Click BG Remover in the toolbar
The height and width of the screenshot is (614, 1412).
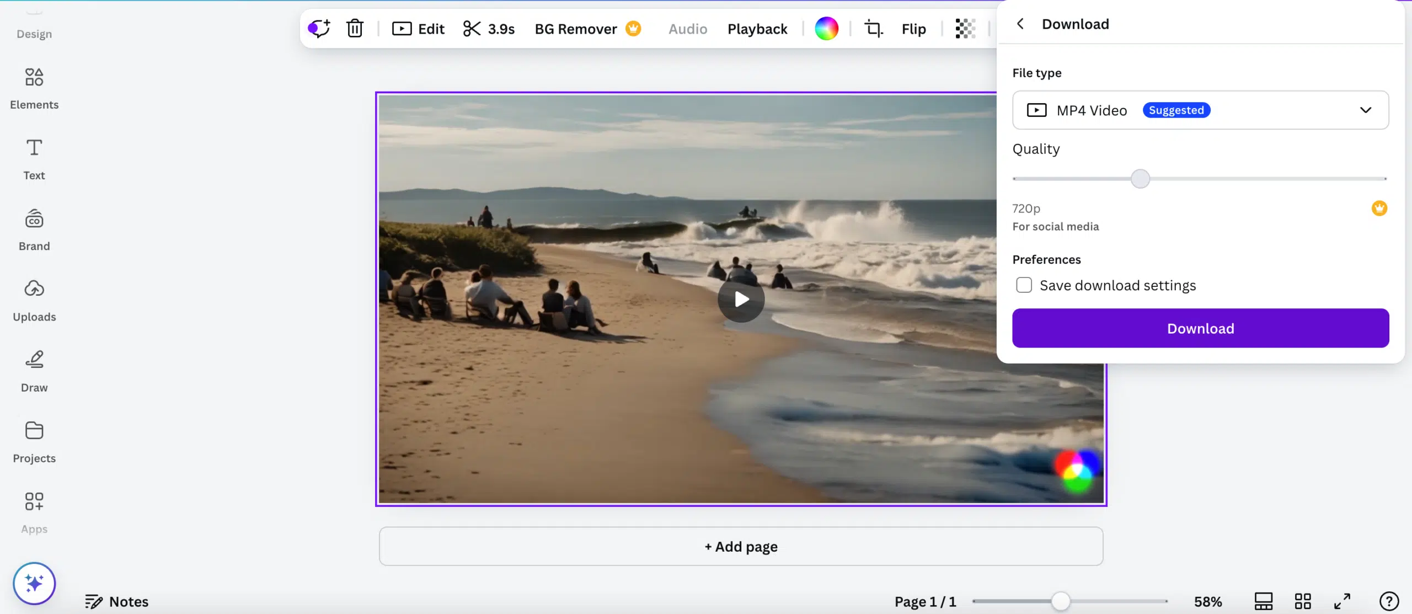[575, 29]
